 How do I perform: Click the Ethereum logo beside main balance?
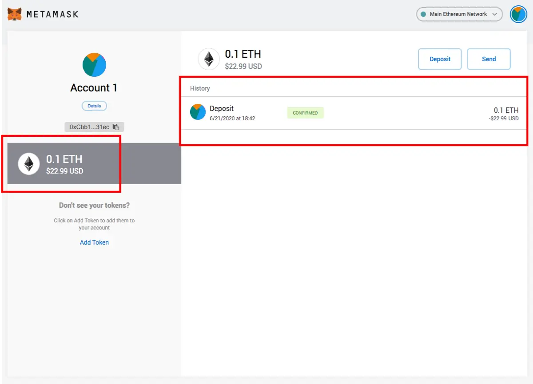pyautogui.click(x=209, y=59)
